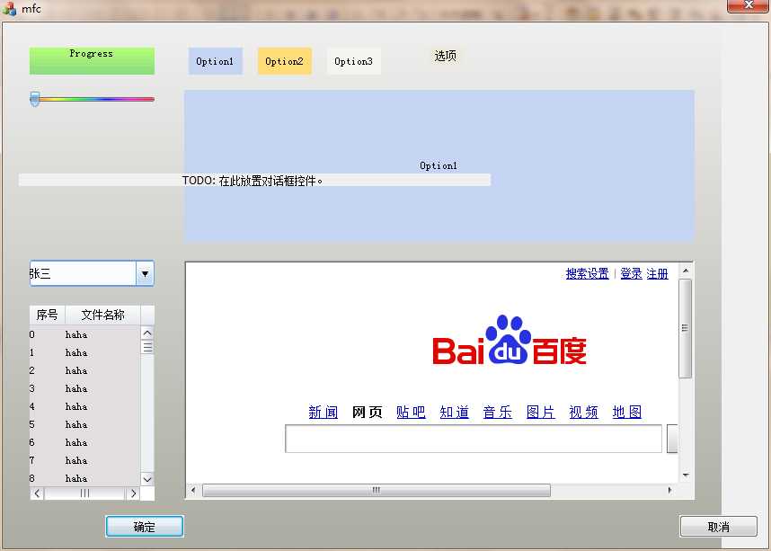771x551 pixels.
Task: Click the 文件名称 column header
Action: point(102,315)
